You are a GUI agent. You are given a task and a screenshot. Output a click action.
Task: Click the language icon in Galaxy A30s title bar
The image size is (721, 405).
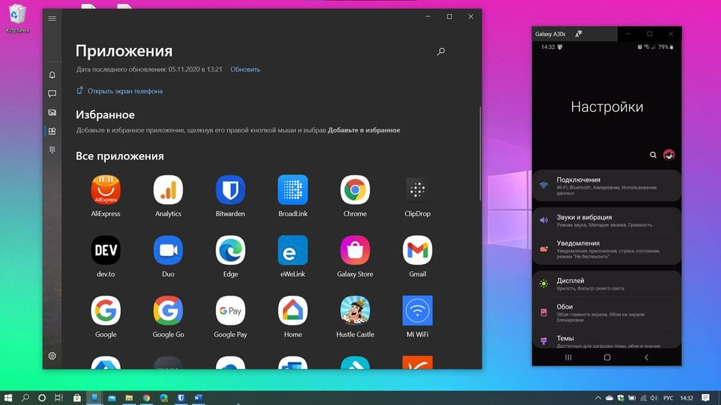point(579,34)
